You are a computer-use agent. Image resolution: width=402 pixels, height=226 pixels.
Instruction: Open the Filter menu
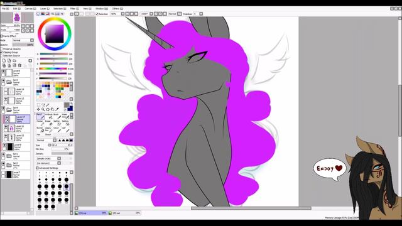pos(74,9)
